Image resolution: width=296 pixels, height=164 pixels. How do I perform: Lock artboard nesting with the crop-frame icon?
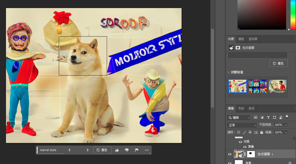coord(256,132)
